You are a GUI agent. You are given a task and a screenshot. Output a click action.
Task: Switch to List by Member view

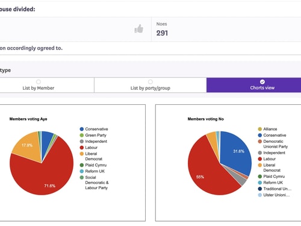click(x=47, y=85)
